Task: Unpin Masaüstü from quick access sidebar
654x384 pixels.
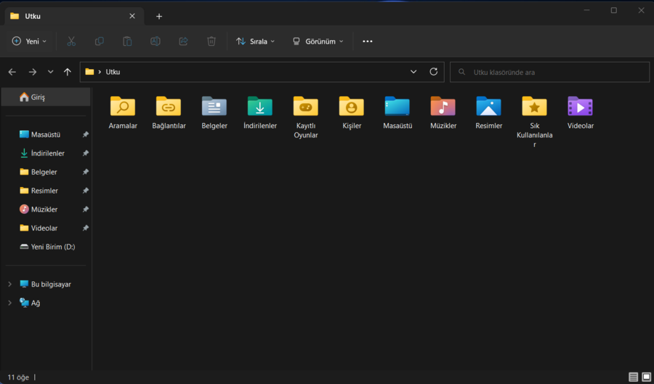Action: [86, 135]
